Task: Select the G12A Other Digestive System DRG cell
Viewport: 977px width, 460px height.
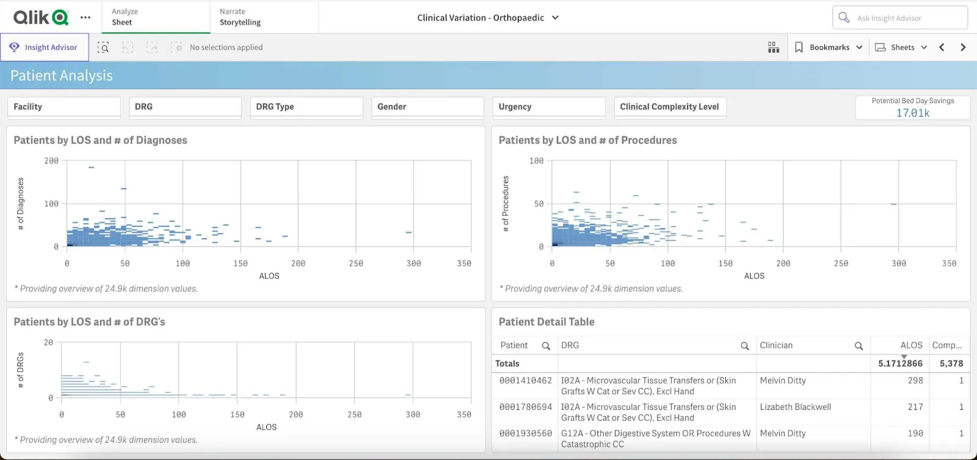Action: [x=656, y=439]
